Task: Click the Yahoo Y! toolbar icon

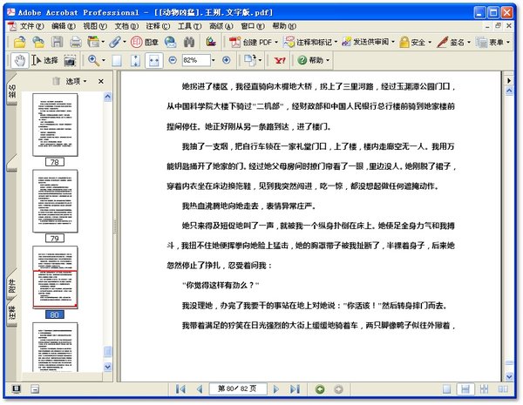Action: point(280,60)
